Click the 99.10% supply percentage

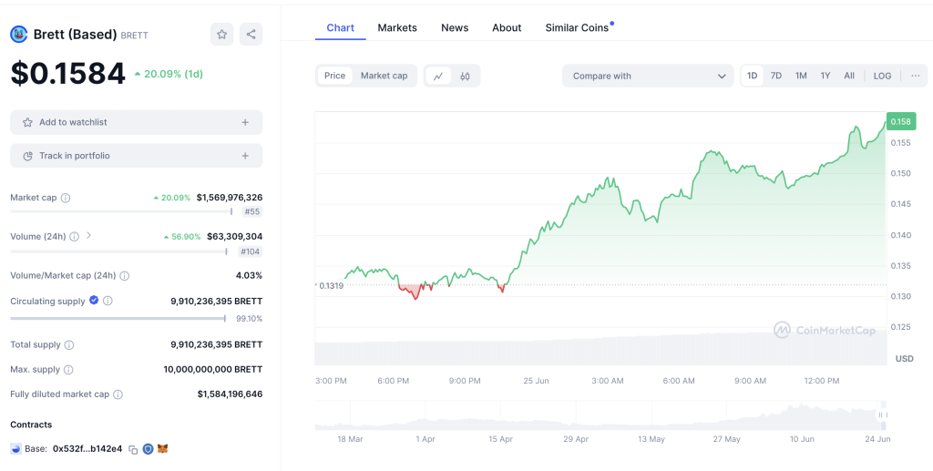tap(251, 318)
